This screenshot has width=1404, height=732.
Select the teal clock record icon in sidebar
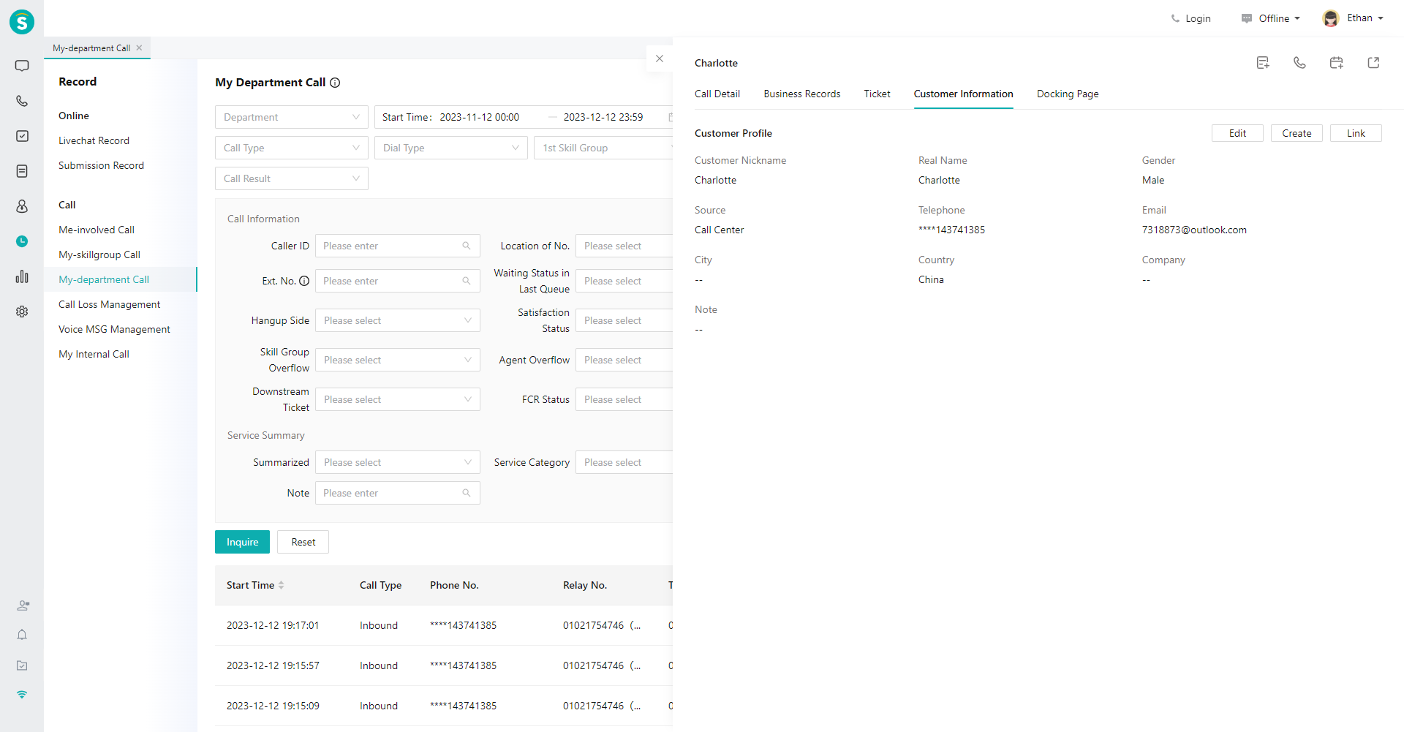[x=22, y=241]
